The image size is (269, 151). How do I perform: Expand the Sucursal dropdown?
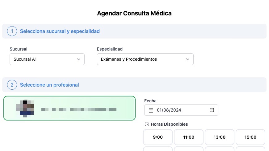click(47, 59)
